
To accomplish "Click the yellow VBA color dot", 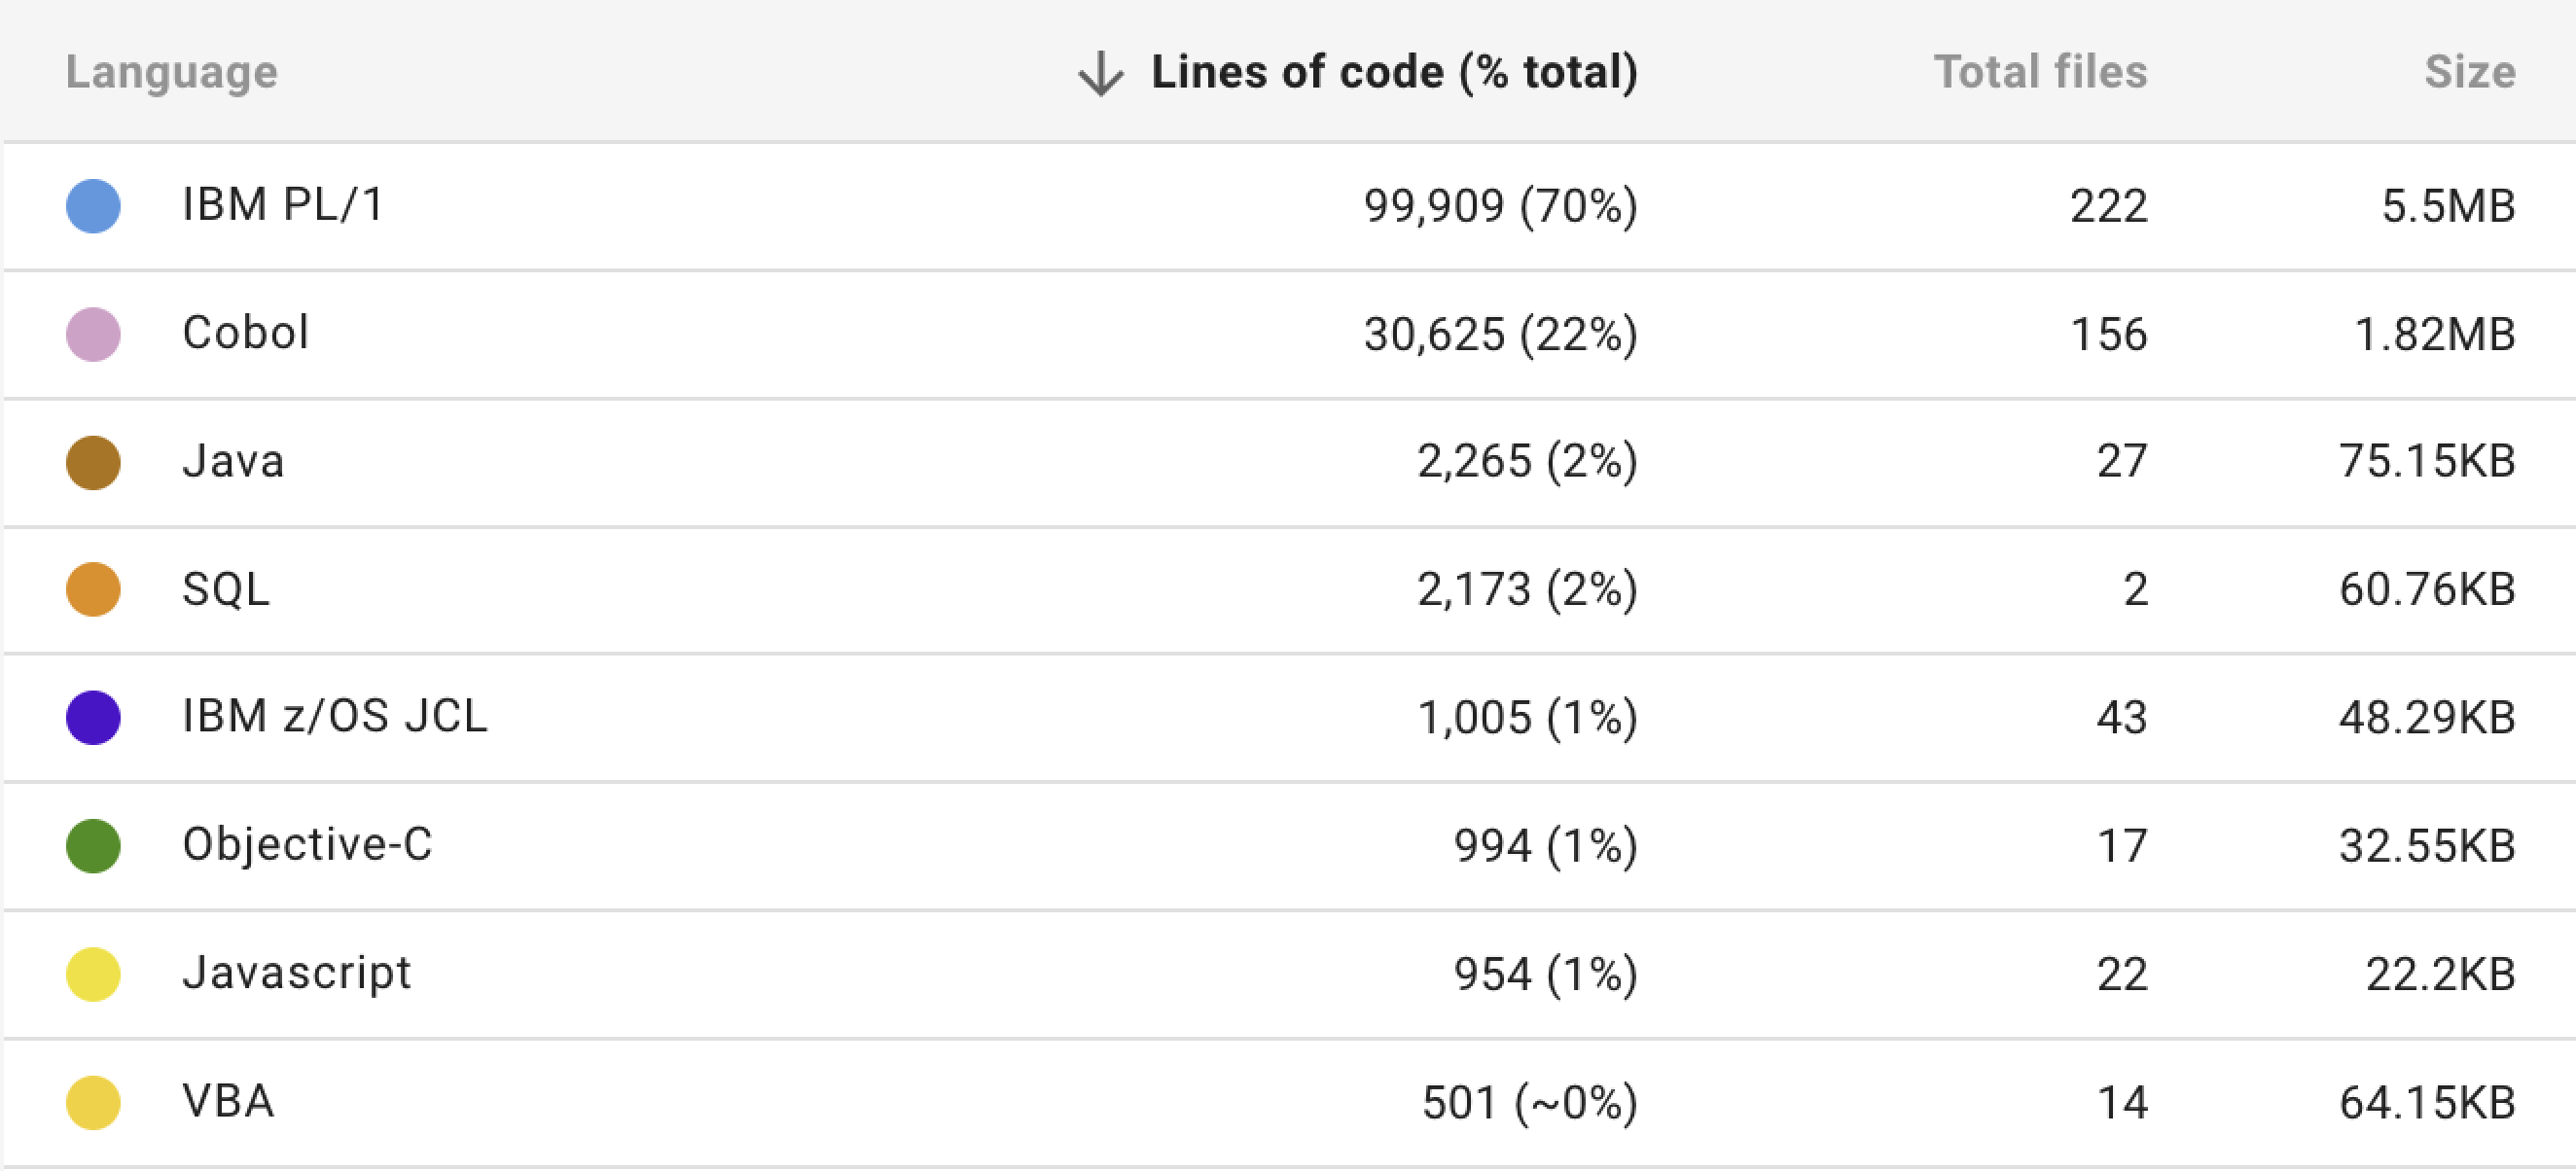I will point(93,1102).
